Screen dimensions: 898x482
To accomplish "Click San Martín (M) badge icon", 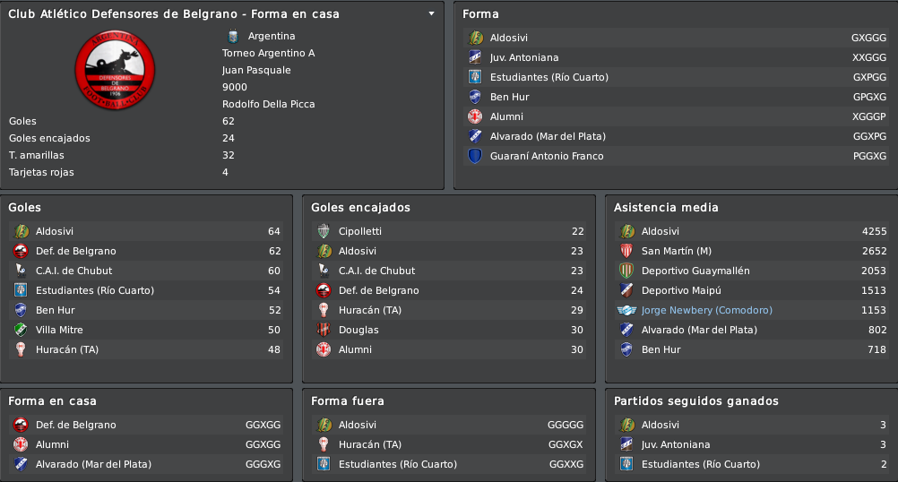I will pos(626,251).
